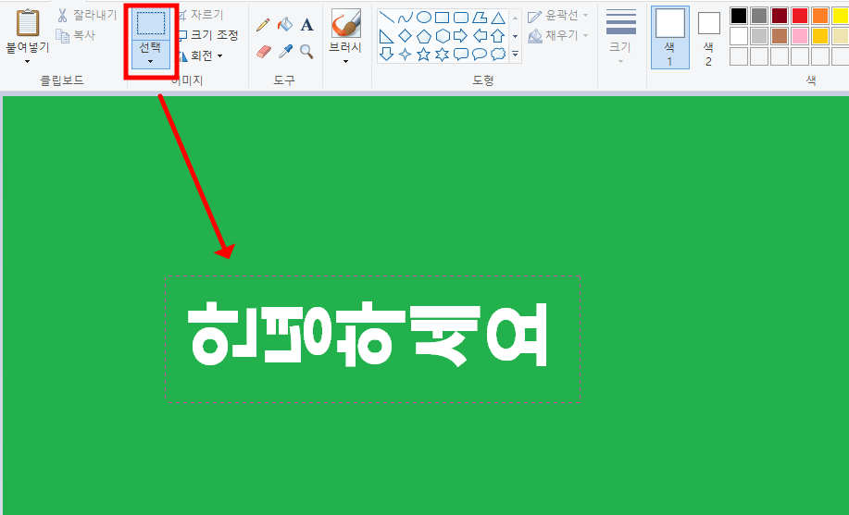Click the 붙여넣기 (Paste) clipboard icon
The height and width of the screenshot is (515, 849).
tap(27, 23)
